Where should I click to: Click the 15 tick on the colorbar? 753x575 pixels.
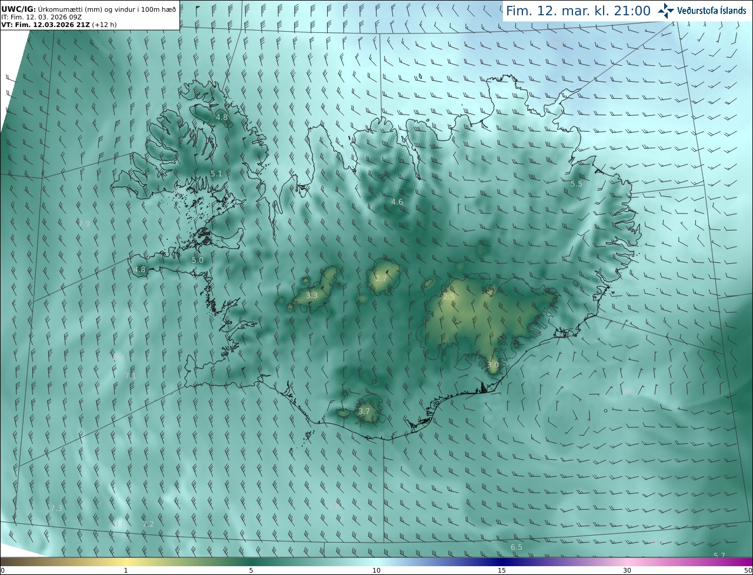(x=502, y=570)
